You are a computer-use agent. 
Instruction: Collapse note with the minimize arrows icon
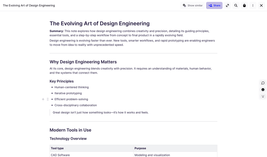click(227, 6)
